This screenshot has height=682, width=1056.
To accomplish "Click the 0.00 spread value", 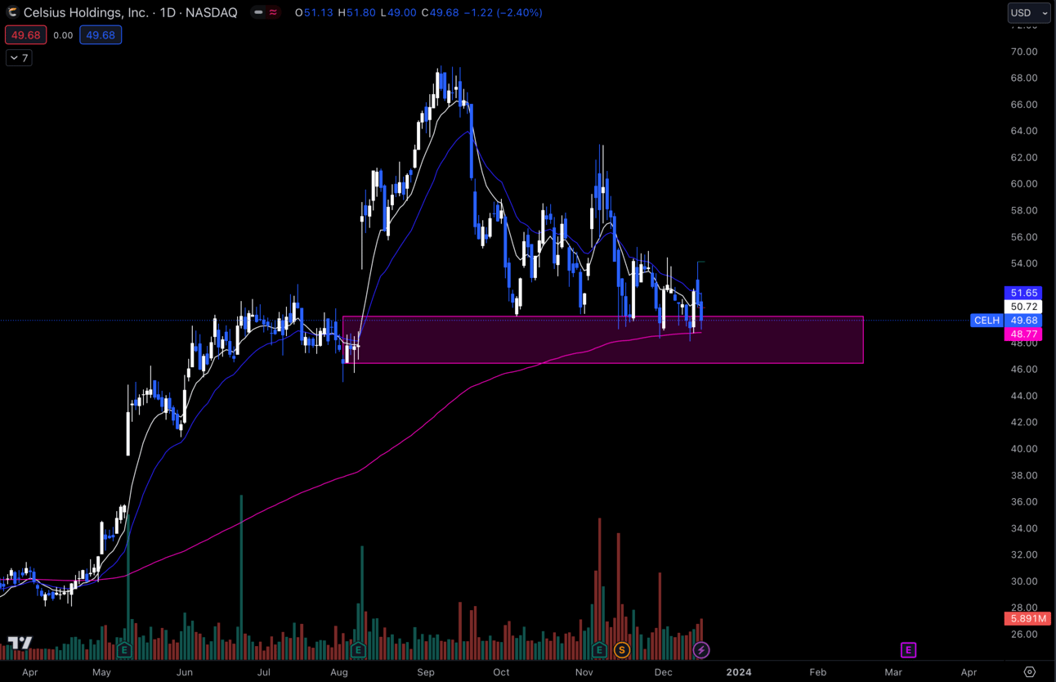I will [x=63, y=35].
